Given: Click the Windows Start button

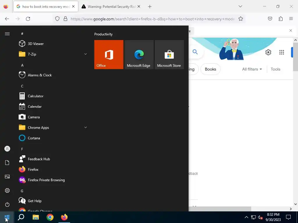Looking at the screenshot, I should tap(7, 217).
